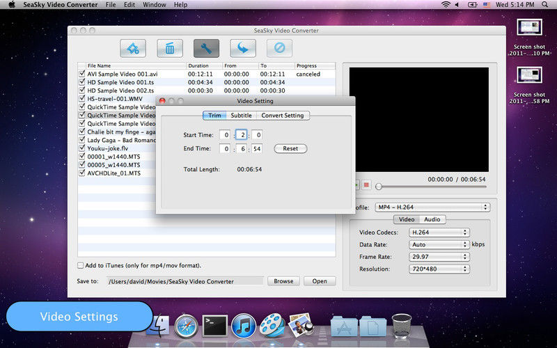This screenshot has width=557, height=348.
Task: Open Safari from the Dock
Action: (187, 325)
